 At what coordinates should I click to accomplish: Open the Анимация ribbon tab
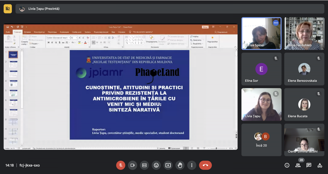pyautogui.click(x=64, y=32)
